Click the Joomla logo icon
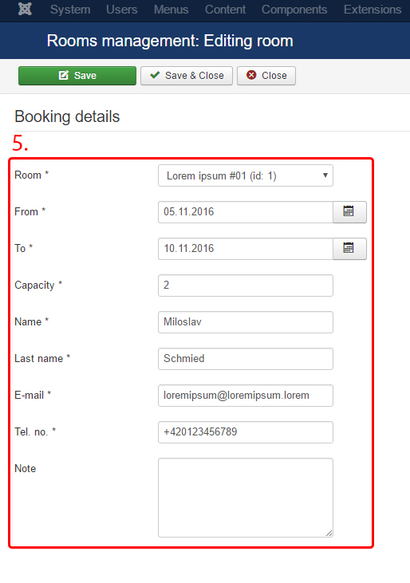 click(25, 9)
